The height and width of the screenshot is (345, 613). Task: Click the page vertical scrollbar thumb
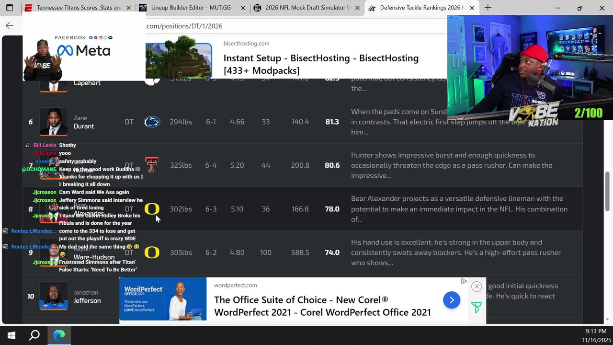(608, 191)
